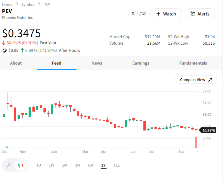Screen dimensions: 223x182
Task: Click the 1,762 followers count
Action: [141, 14]
